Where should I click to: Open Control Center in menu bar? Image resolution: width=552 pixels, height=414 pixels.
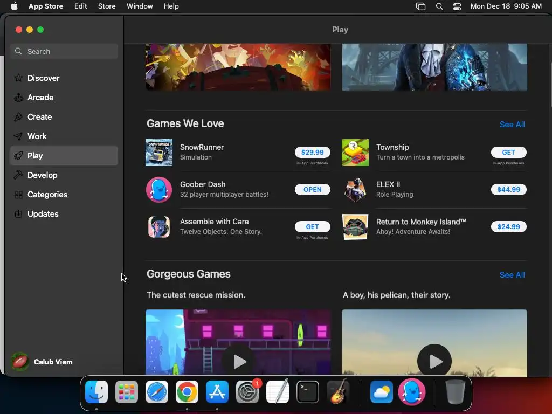457,6
